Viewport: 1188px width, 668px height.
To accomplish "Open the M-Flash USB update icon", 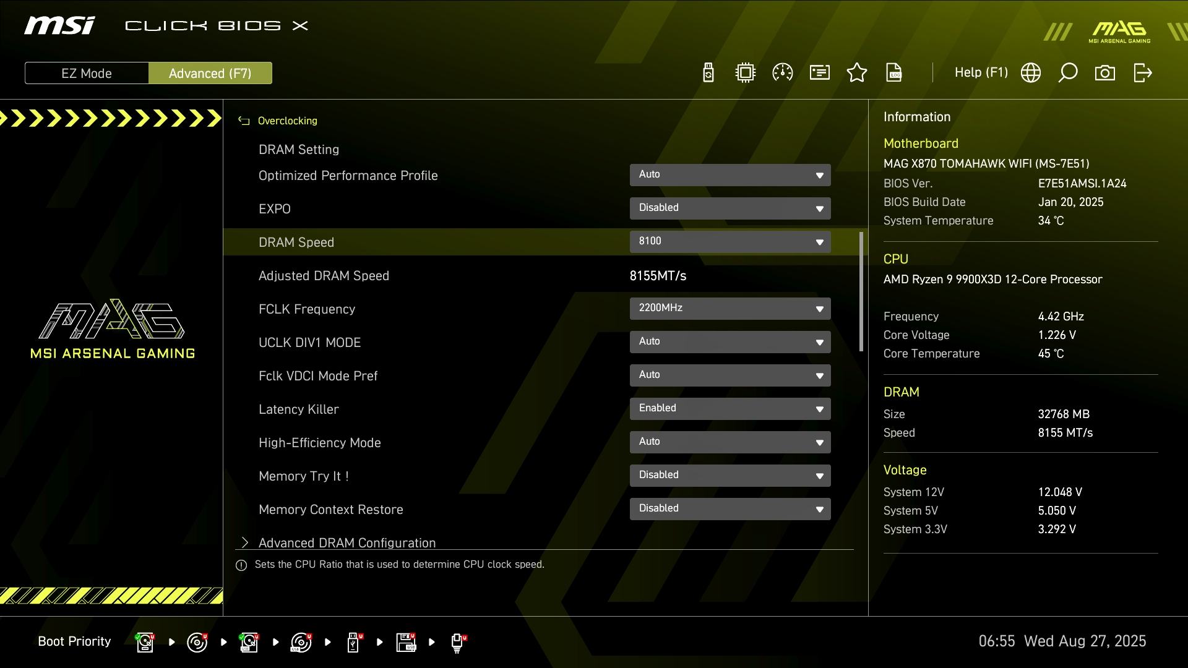I will click(708, 73).
